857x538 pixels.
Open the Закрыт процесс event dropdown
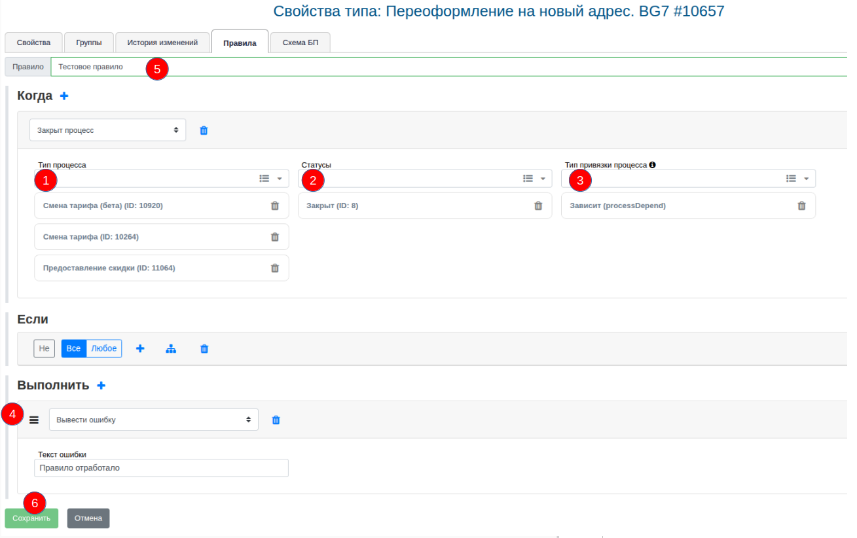point(108,130)
